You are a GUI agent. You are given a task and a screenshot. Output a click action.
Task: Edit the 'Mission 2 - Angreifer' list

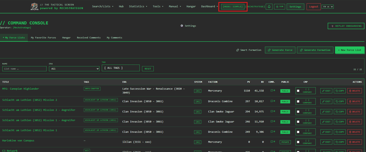click(326, 112)
